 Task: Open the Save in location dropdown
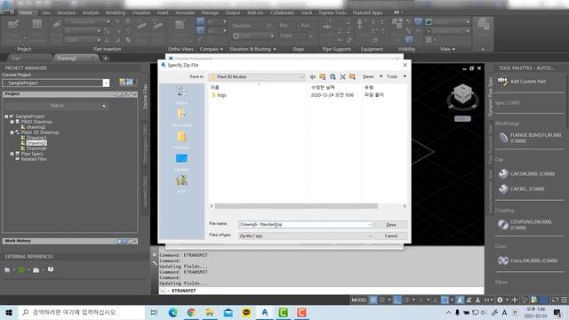pos(257,77)
